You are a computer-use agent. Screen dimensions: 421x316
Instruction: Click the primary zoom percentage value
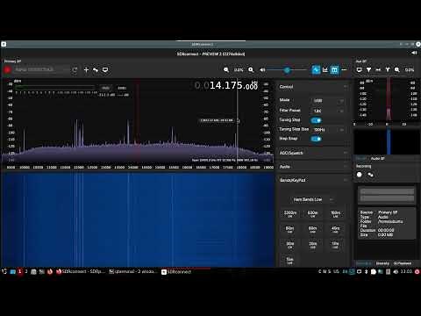point(239,70)
